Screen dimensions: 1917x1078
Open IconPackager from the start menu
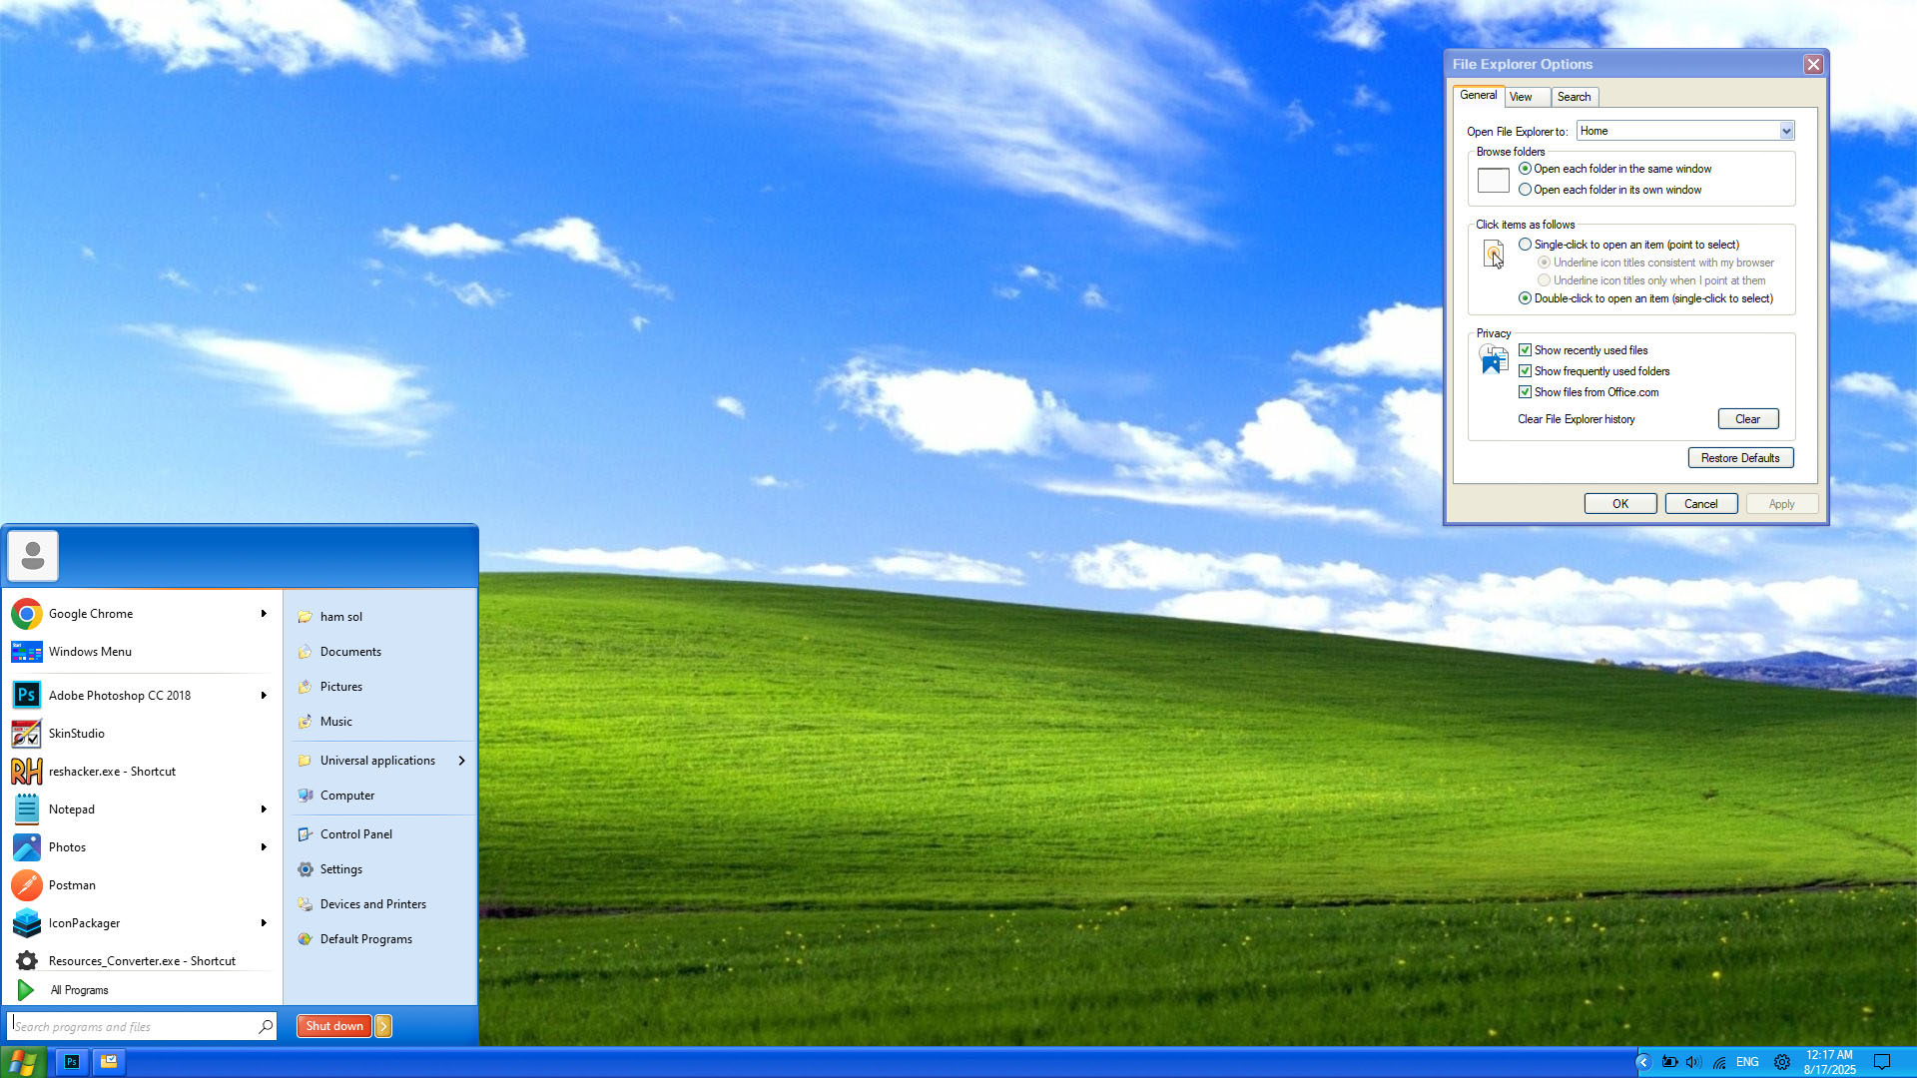tap(84, 923)
